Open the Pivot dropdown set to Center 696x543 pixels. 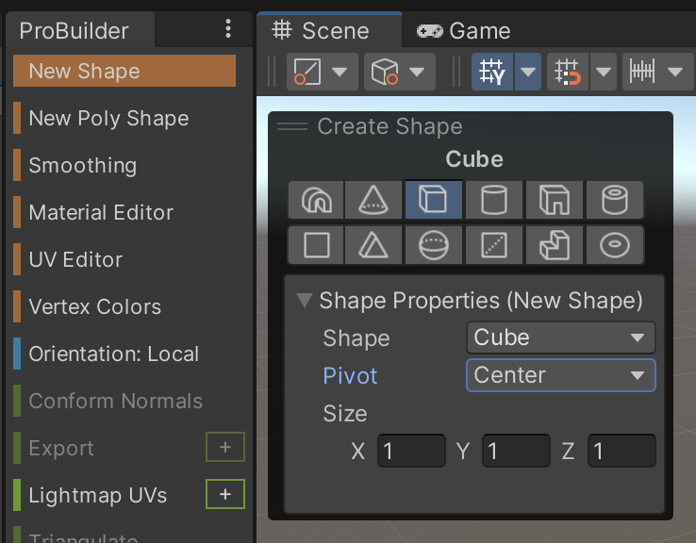(560, 375)
